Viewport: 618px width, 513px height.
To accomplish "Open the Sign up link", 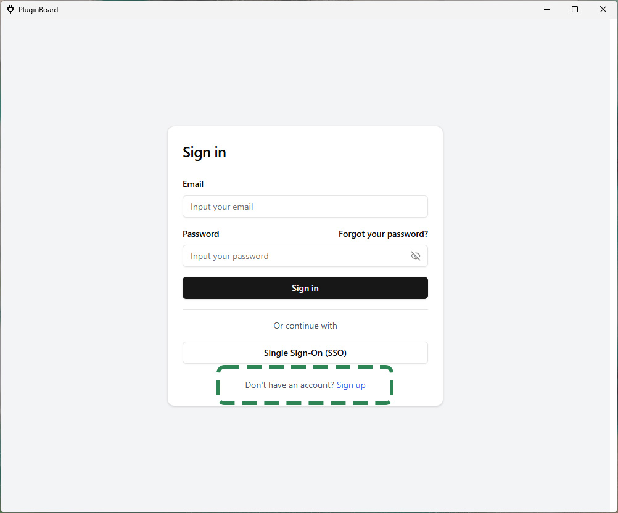I will (351, 385).
